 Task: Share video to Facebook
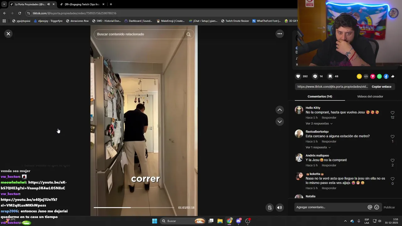pos(386,76)
